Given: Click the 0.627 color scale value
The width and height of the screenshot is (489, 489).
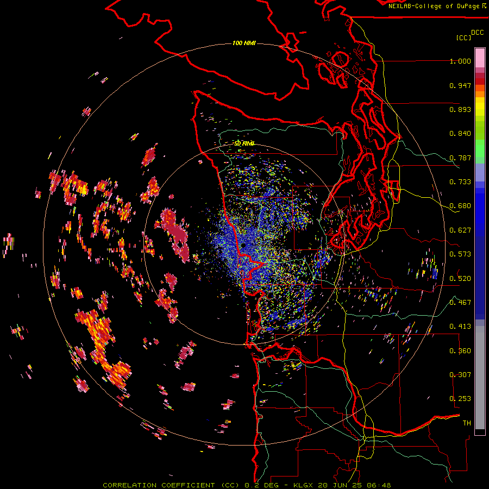Looking at the screenshot, I should pyautogui.click(x=460, y=230).
